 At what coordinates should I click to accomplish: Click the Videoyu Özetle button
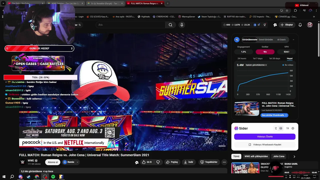pos(265,136)
